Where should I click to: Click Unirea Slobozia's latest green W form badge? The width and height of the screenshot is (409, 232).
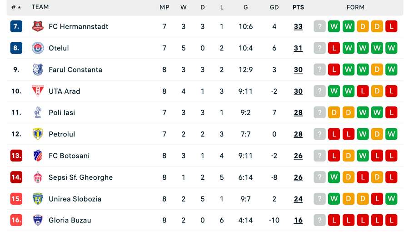click(334, 199)
